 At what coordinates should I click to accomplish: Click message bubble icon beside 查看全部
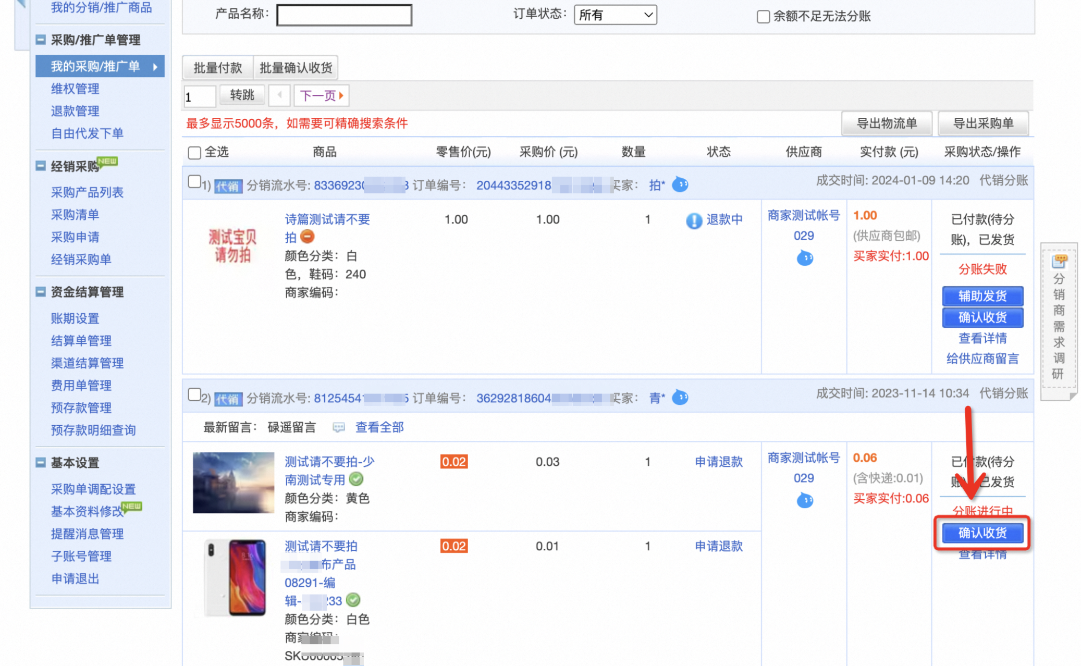[x=339, y=427]
